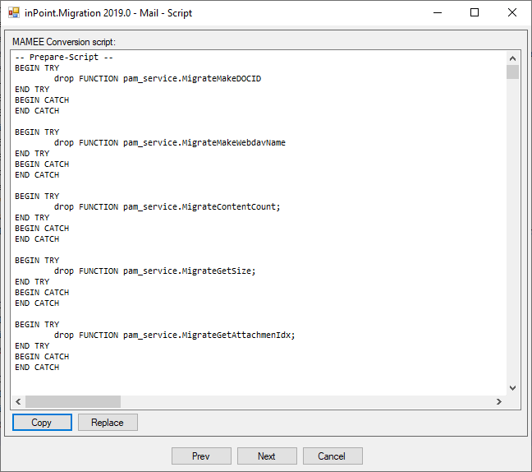
Task: Click the MigrateContentCount drop function line
Action: click(x=167, y=207)
